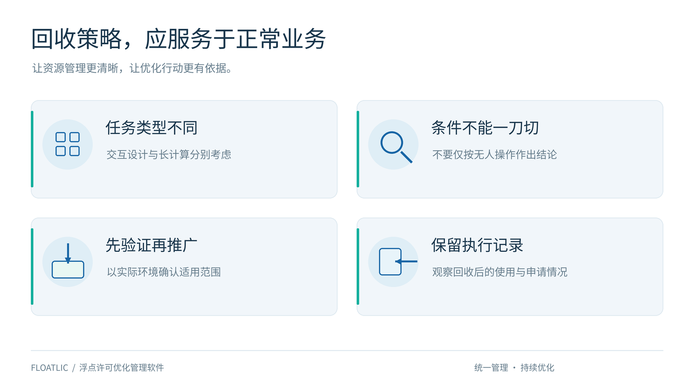The height and width of the screenshot is (385, 694).
Task: Click the text 观察回收后的使用与申请情况
Action: (x=500, y=272)
